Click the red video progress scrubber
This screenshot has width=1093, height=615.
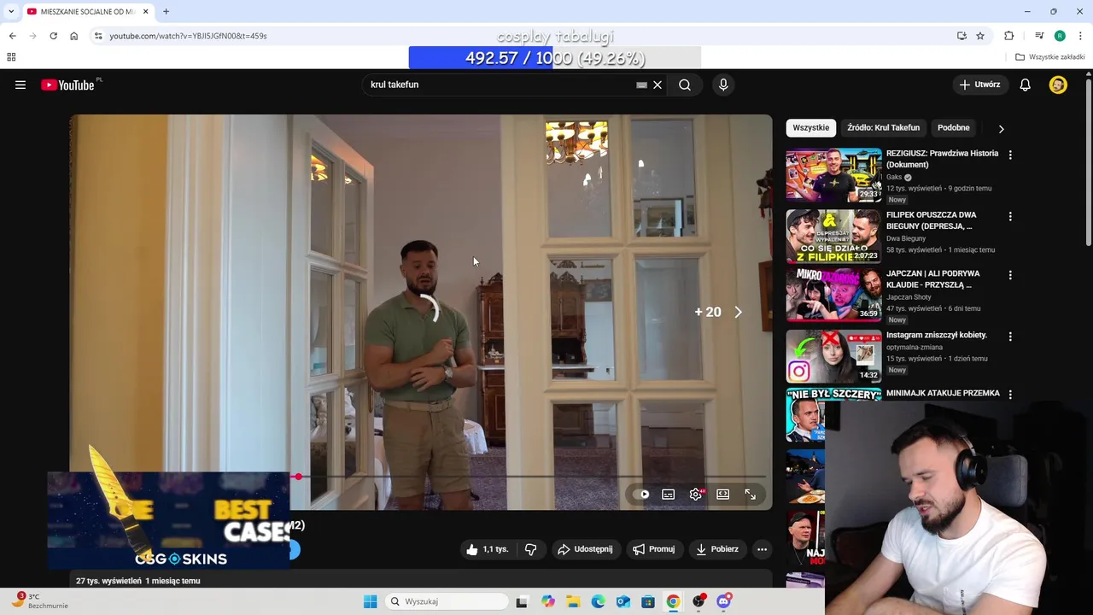[x=298, y=477]
